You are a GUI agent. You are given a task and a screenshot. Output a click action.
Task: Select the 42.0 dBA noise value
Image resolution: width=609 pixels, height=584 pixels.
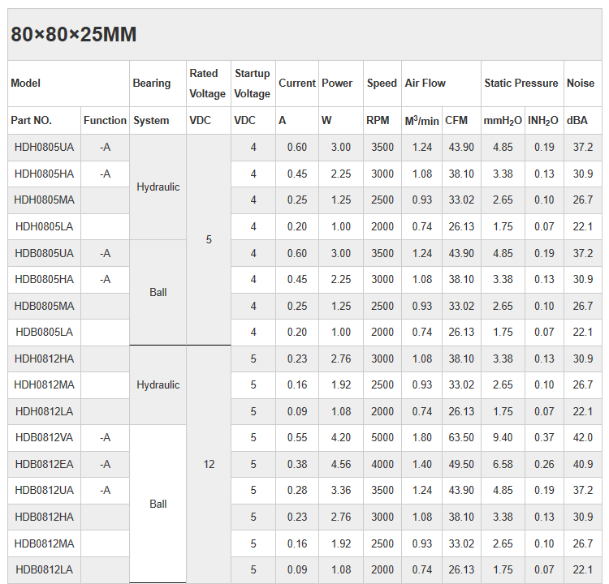[582, 438]
